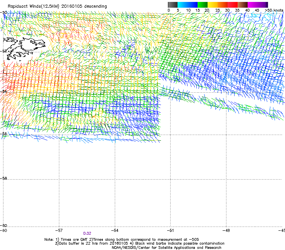
Task: Click the gray 0-5 knots color swatch
Action: (173, 5)
